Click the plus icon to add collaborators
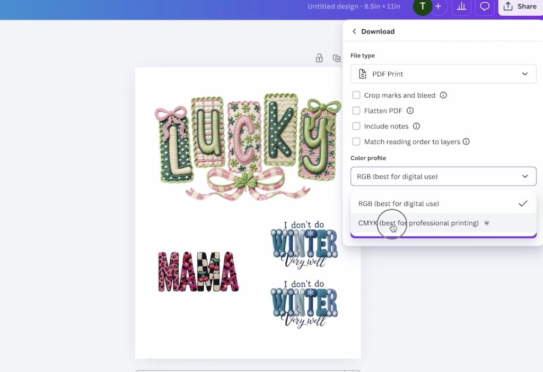 point(438,6)
